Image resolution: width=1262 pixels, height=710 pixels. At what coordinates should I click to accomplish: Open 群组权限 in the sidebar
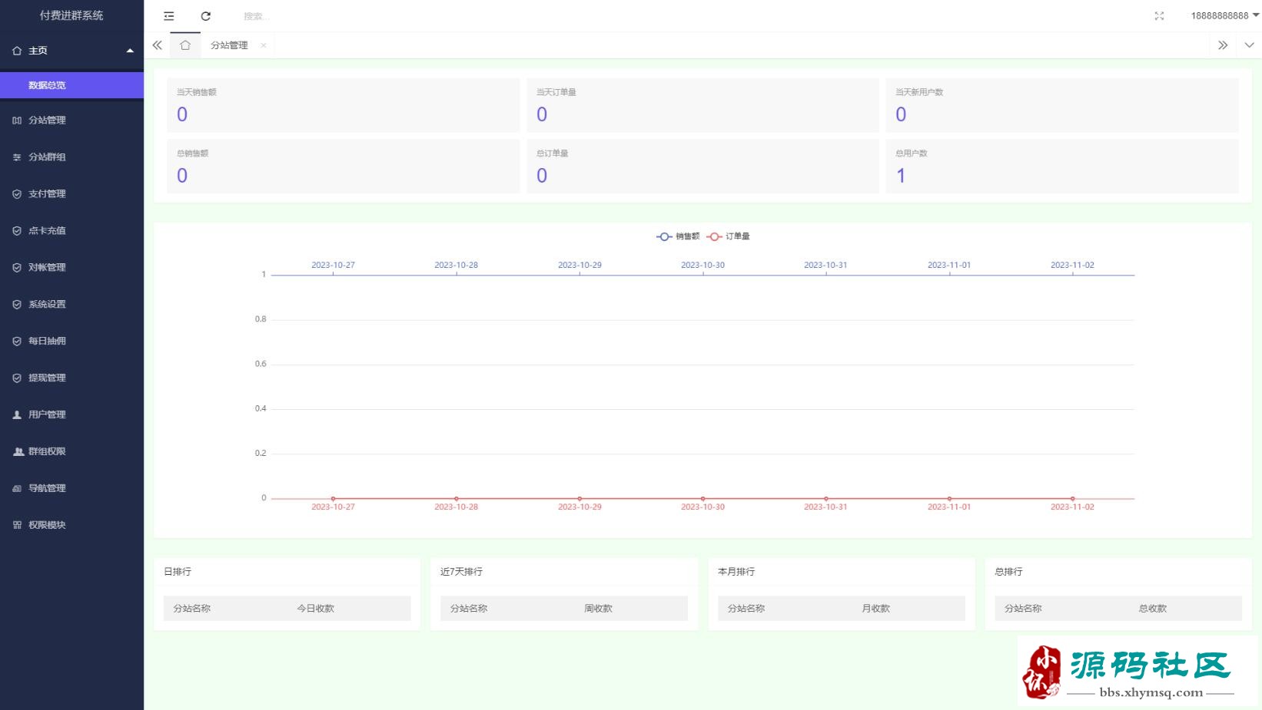(72, 452)
